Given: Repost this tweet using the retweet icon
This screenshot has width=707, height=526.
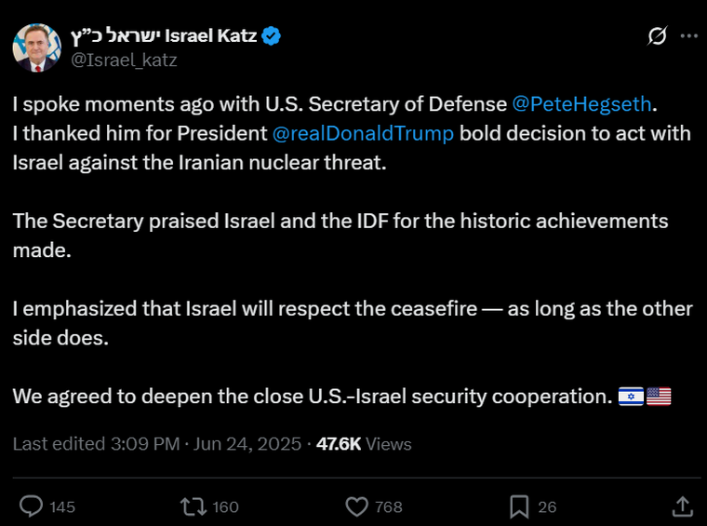Looking at the screenshot, I should pos(193,506).
